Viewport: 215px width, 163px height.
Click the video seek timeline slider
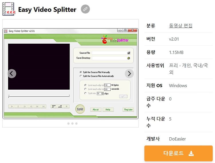coord(39,96)
